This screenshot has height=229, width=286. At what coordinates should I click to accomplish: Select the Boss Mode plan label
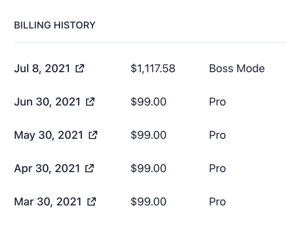tap(237, 69)
